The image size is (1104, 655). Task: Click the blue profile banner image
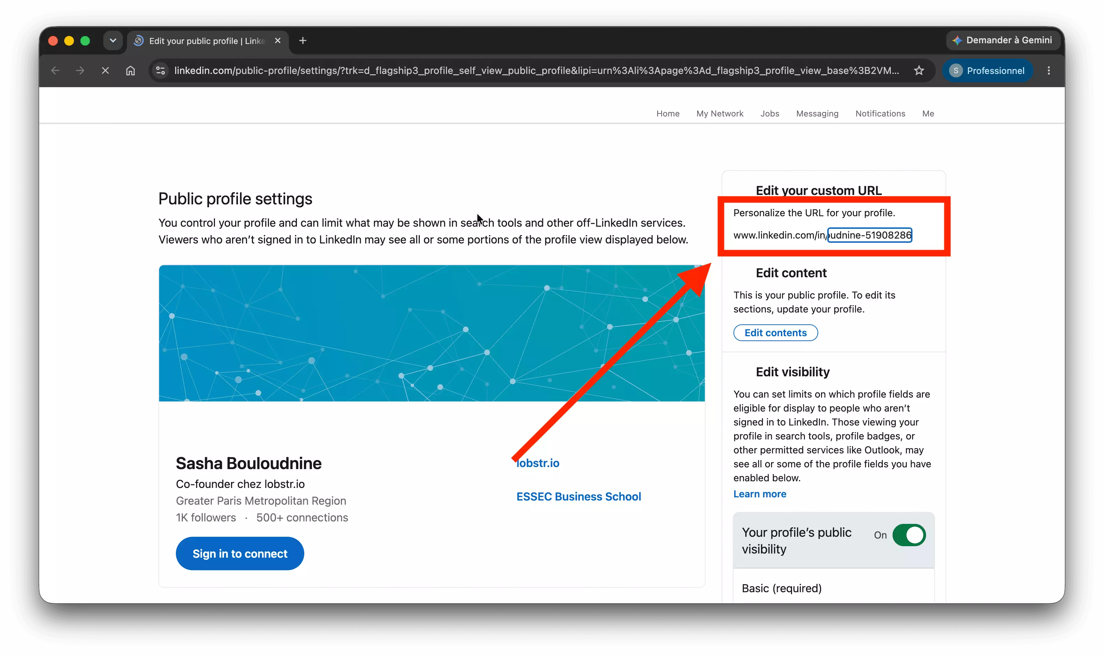(x=431, y=333)
